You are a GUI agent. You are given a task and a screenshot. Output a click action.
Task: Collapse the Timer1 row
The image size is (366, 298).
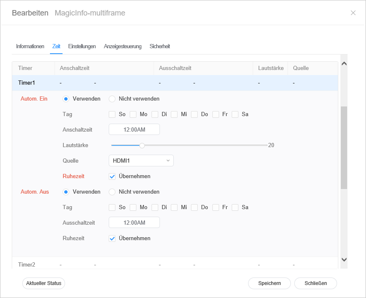coord(27,83)
